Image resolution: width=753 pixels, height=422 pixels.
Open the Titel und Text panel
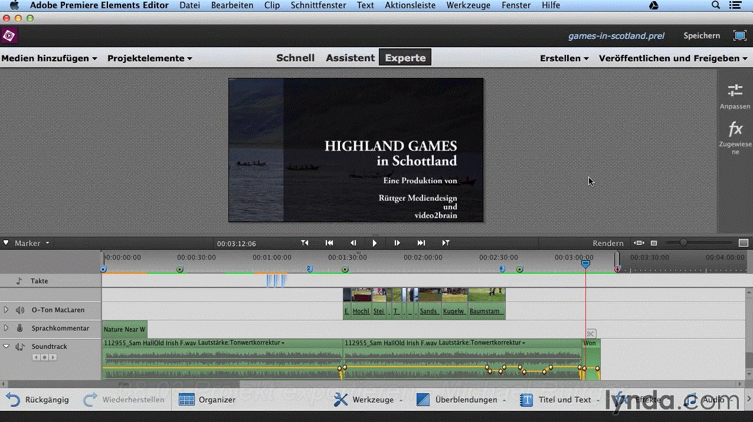pyautogui.click(x=559, y=400)
